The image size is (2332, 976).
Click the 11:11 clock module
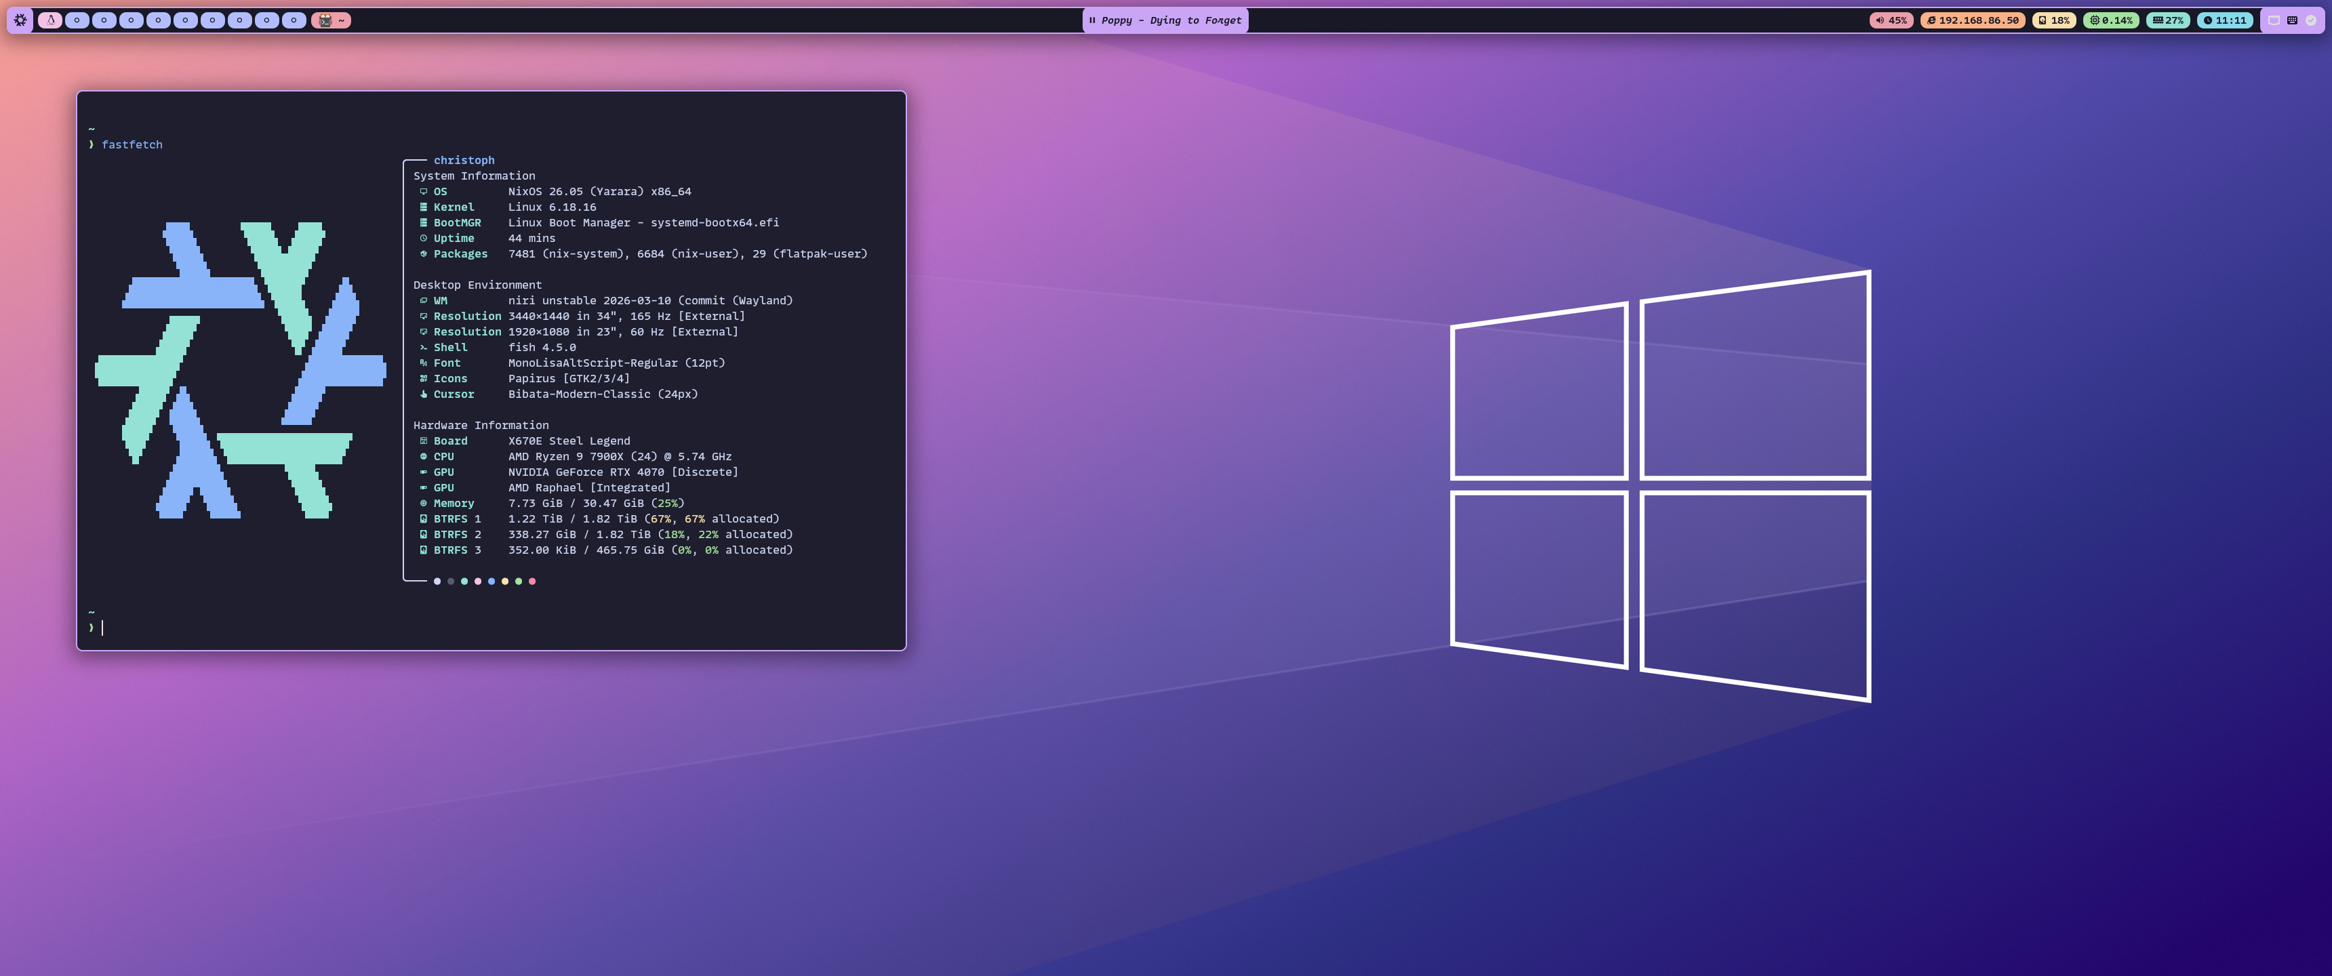click(2224, 20)
